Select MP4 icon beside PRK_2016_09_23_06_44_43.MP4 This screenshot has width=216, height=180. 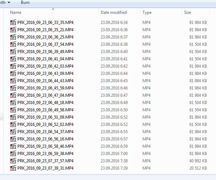pyautogui.click(x=13, y=80)
